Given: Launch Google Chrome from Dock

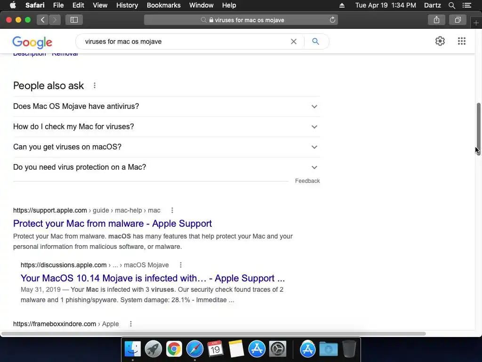Looking at the screenshot, I should coord(174,349).
